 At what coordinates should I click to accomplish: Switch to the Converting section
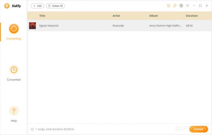14,32
